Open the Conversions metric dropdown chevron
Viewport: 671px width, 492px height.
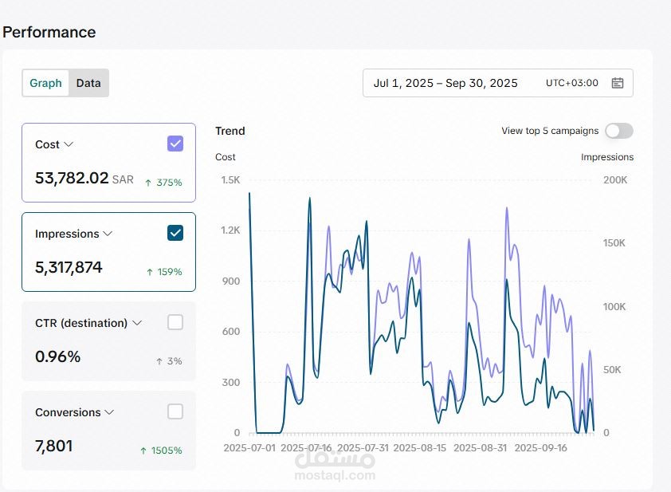pos(109,412)
